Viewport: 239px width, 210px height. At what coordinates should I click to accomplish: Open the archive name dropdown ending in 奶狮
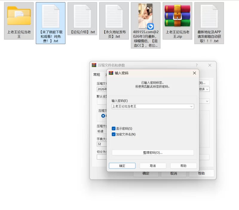[207, 89]
